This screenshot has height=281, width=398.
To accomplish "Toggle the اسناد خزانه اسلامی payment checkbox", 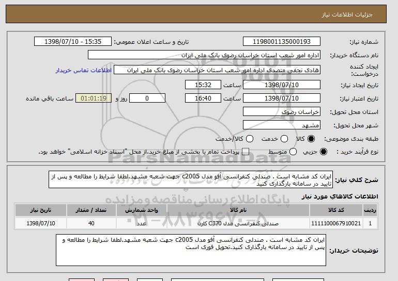I will (x=246, y=152).
